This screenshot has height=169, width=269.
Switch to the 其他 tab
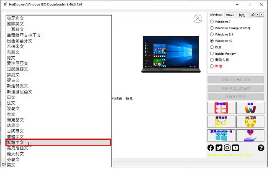click(x=242, y=15)
